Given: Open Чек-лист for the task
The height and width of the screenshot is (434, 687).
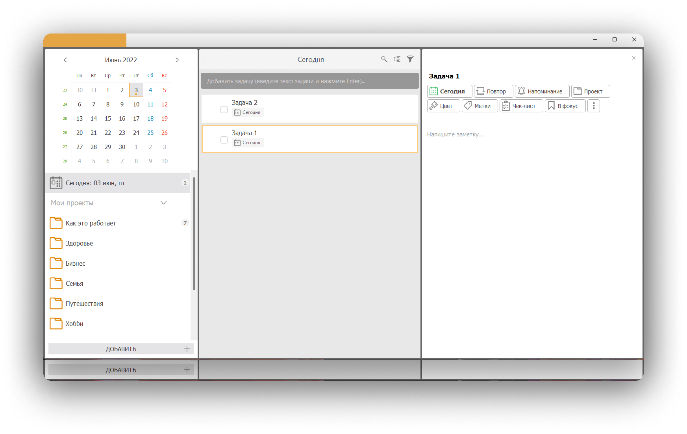Looking at the screenshot, I should pos(521,106).
